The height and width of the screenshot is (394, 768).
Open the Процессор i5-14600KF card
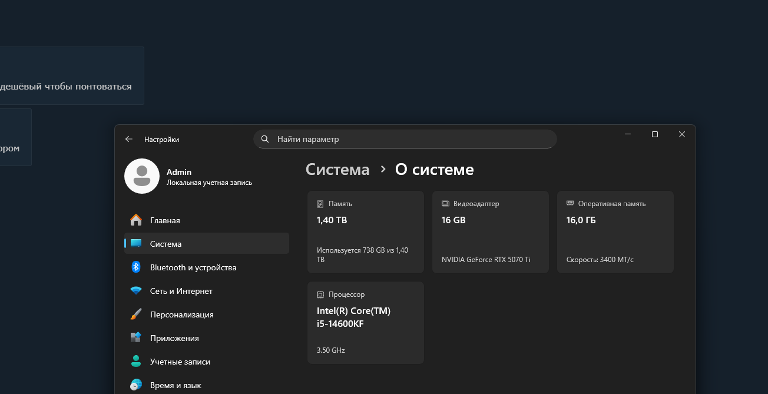tap(365, 323)
